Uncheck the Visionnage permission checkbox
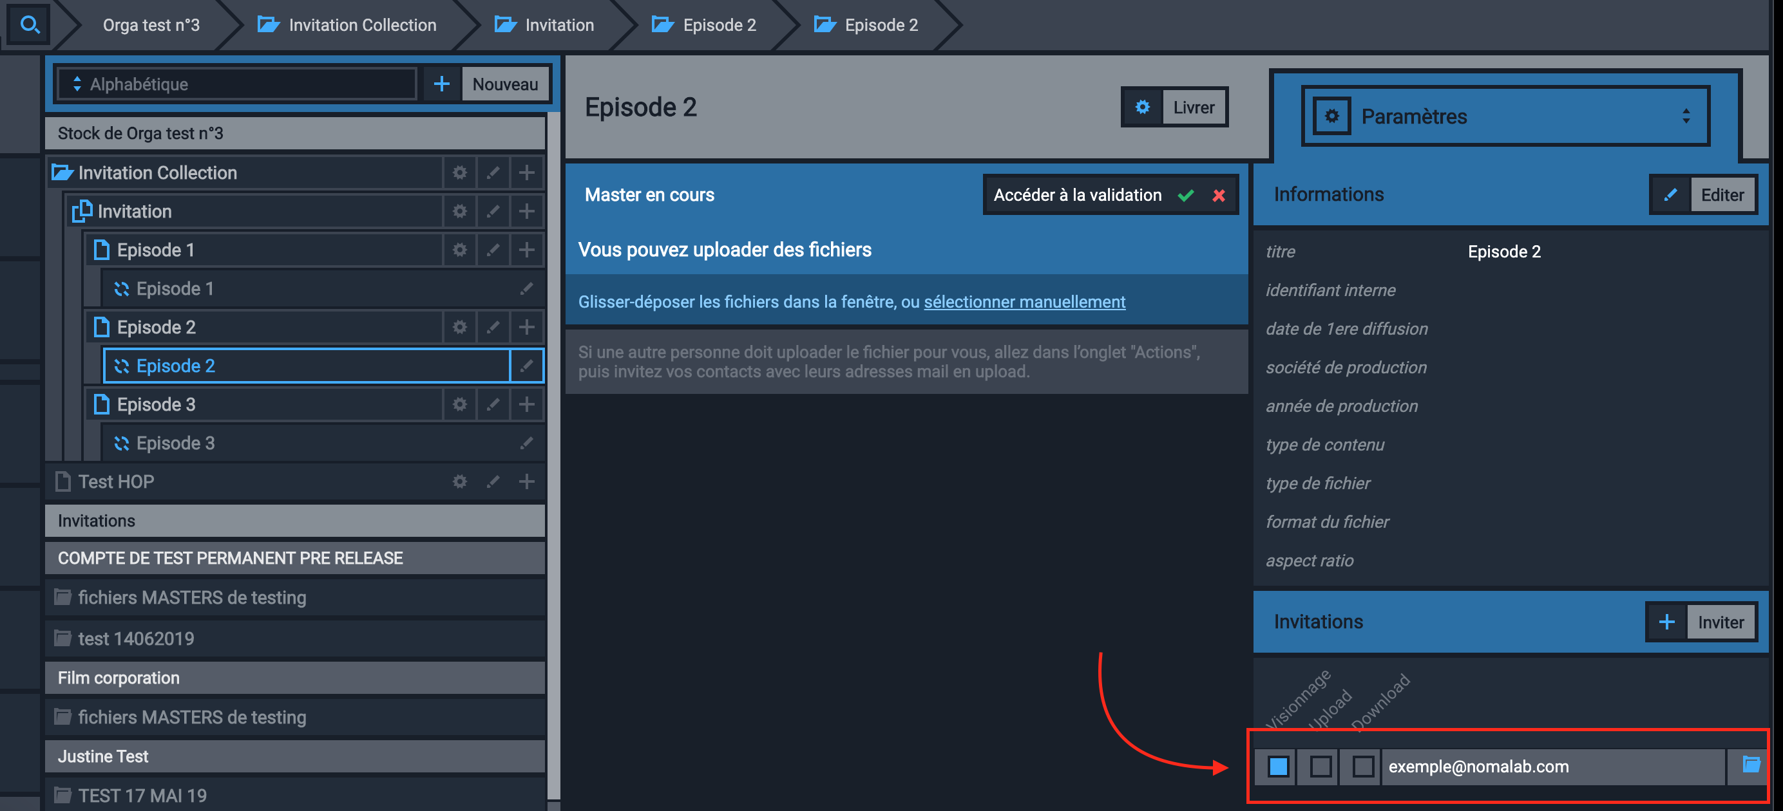This screenshot has width=1783, height=811. click(x=1278, y=766)
